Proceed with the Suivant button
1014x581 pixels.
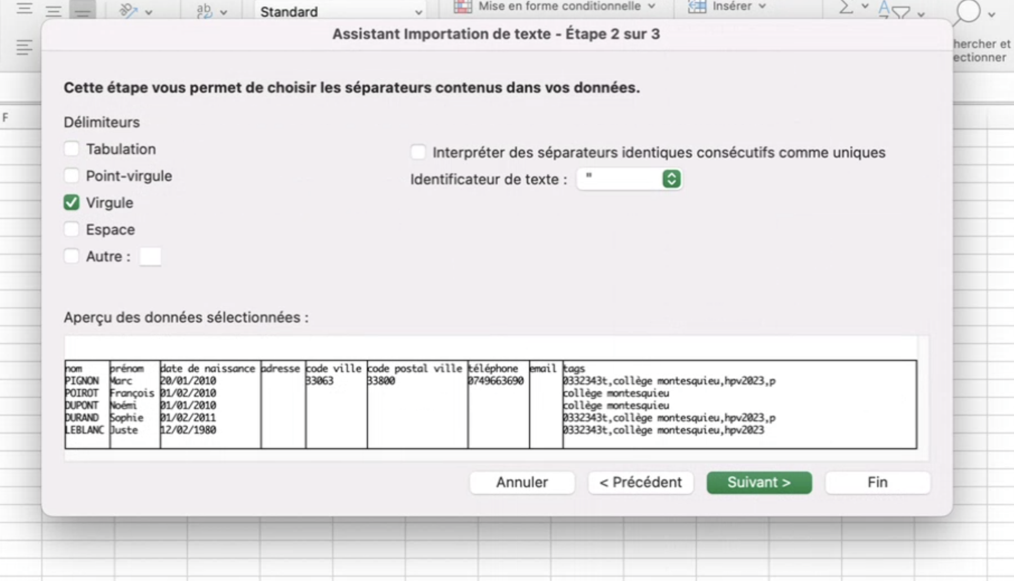[x=759, y=482]
